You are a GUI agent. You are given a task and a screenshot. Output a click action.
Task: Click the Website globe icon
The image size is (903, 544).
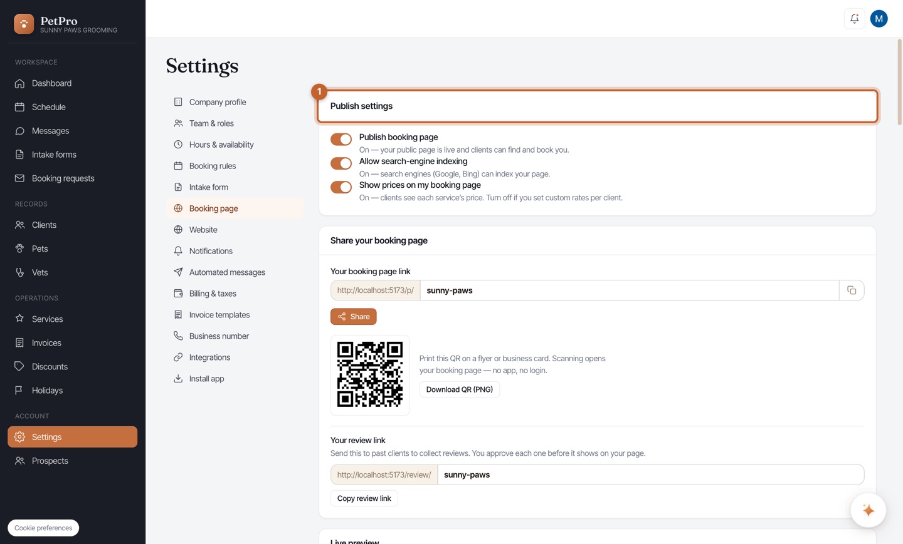tap(178, 230)
